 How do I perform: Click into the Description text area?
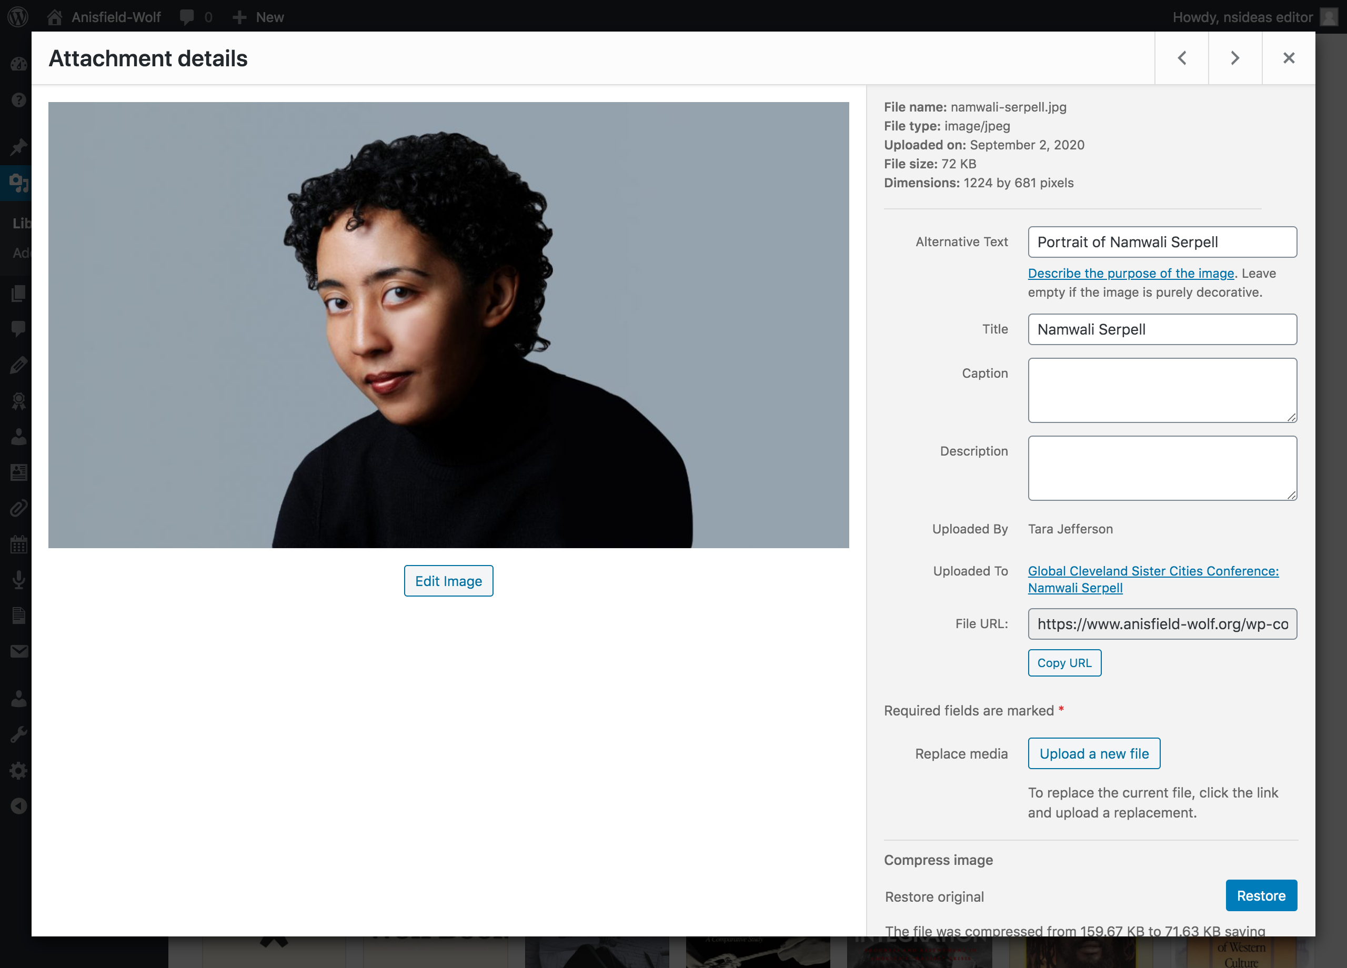(1162, 468)
